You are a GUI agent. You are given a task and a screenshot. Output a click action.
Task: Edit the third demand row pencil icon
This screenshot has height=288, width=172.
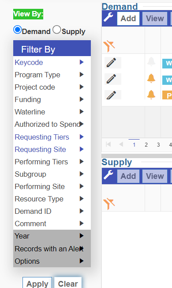pos(112,95)
